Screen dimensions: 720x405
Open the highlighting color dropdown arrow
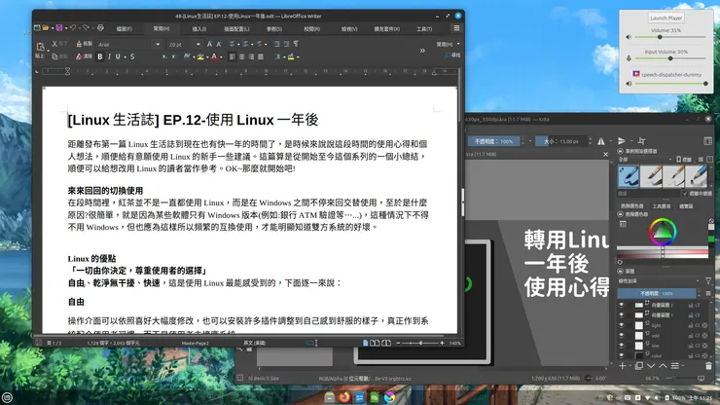[x=207, y=57]
